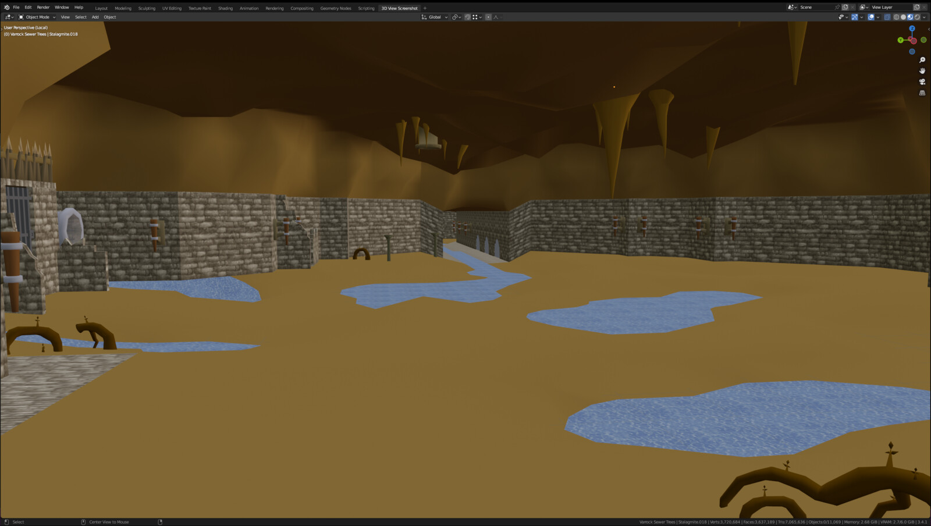This screenshot has width=931, height=526.
Task: Click the Y axis on navigation gizmo
Action: tap(901, 40)
